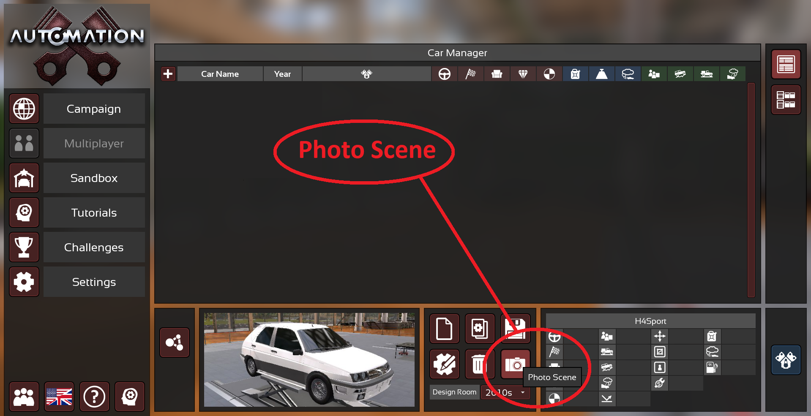Clone the car with the gear-document icon
The height and width of the screenshot is (416, 811).
click(480, 329)
